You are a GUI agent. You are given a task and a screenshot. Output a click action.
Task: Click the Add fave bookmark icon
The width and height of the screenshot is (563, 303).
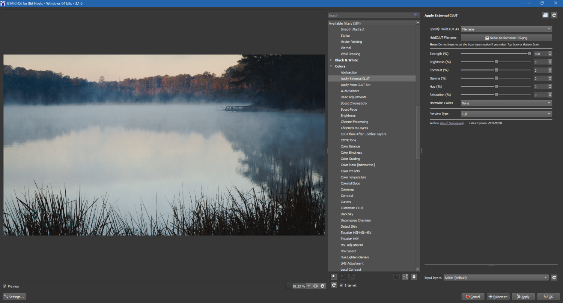tap(334, 277)
